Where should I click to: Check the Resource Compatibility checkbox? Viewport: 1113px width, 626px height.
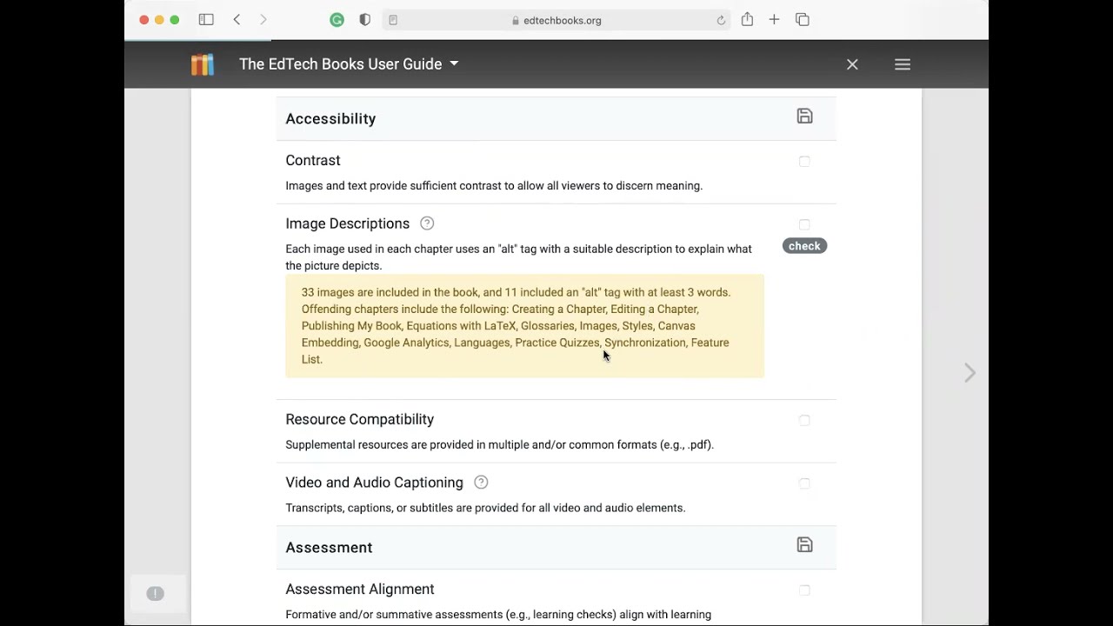804,421
